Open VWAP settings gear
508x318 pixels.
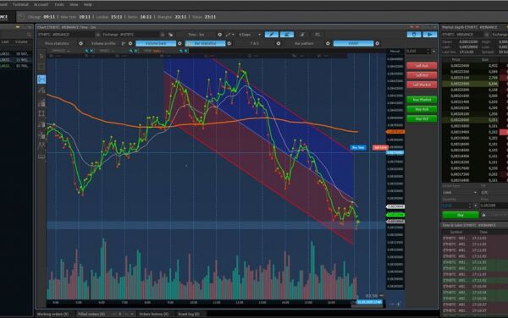pos(377,43)
